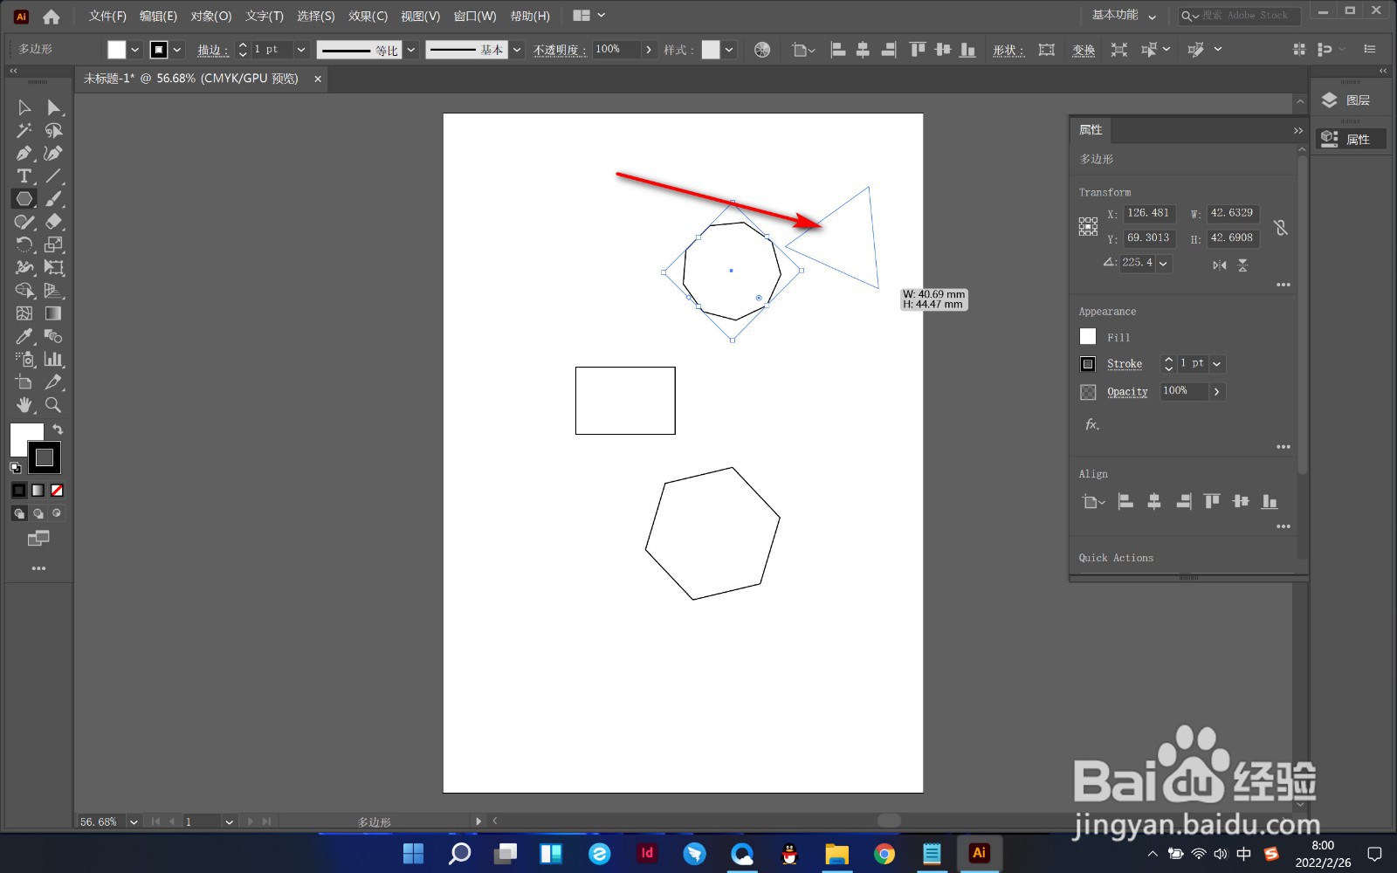
Task: Open rotation angle dropdown in Properties
Action: click(x=1163, y=263)
